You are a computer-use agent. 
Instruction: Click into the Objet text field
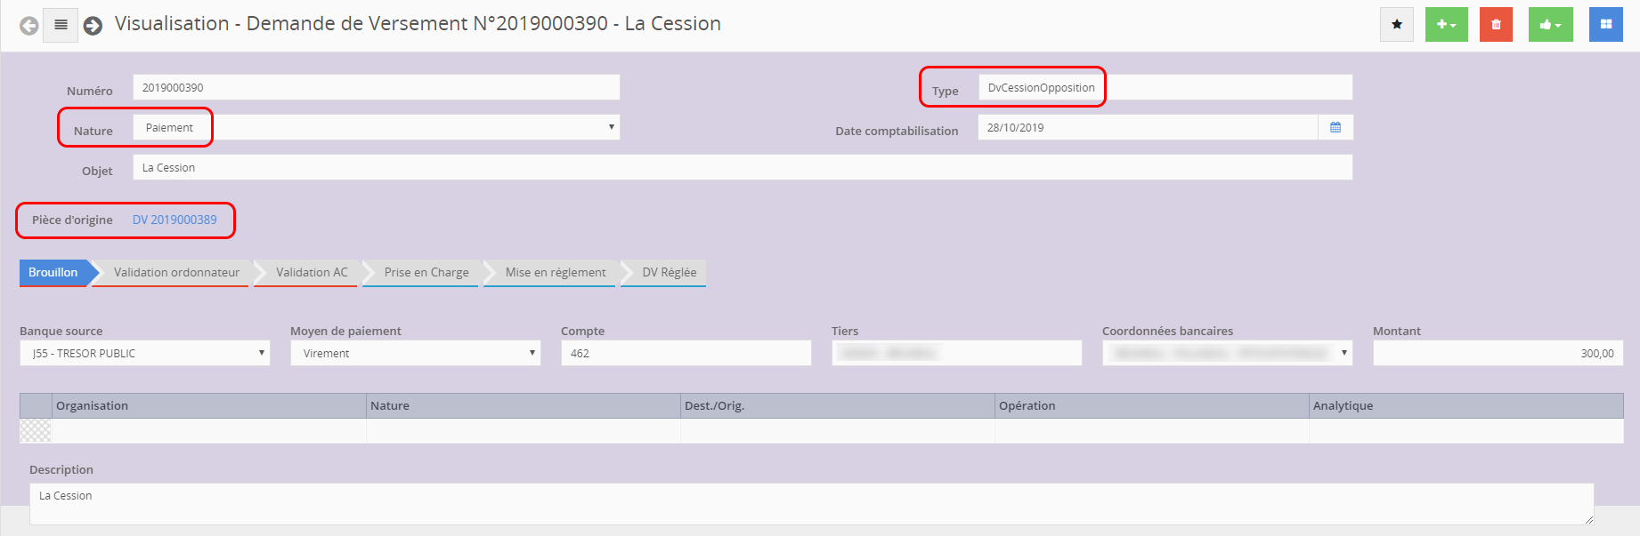click(x=742, y=167)
